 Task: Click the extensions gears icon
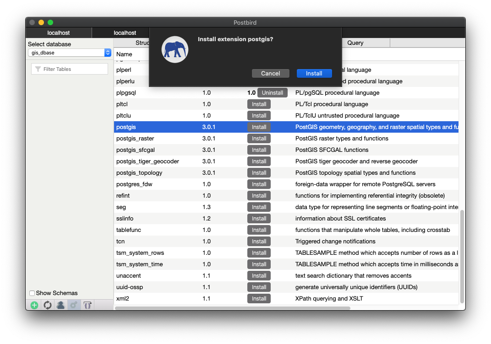coord(74,305)
